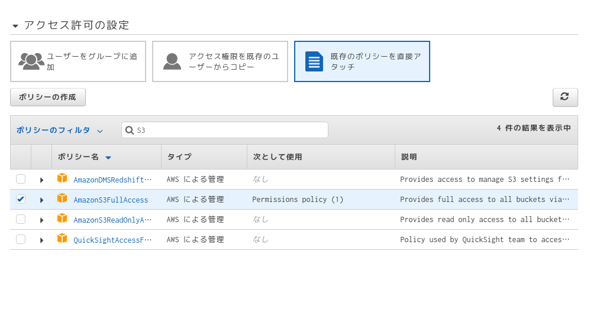Open the AmazonS3FullAccess policy link

point(111,200)
